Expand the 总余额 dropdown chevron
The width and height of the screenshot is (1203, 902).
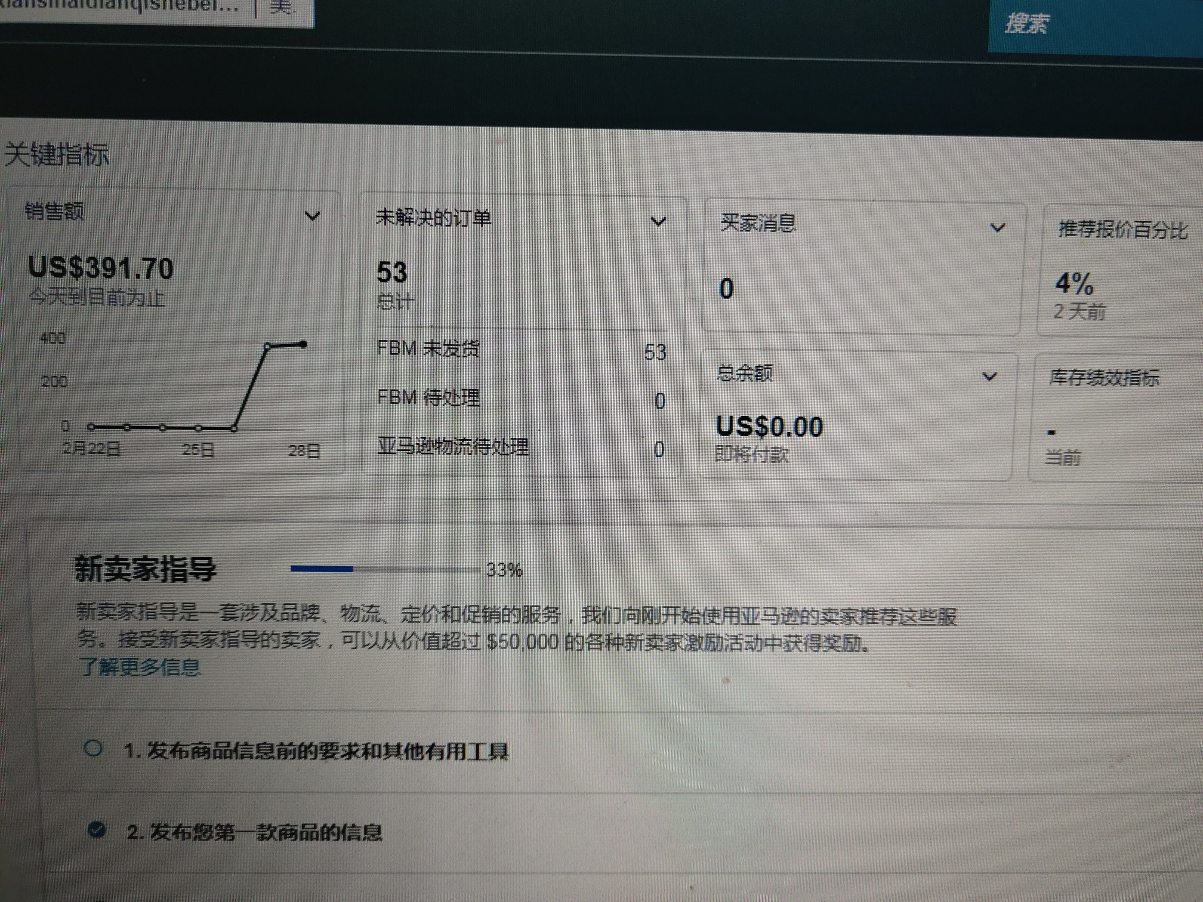click(x=989, y=376)
